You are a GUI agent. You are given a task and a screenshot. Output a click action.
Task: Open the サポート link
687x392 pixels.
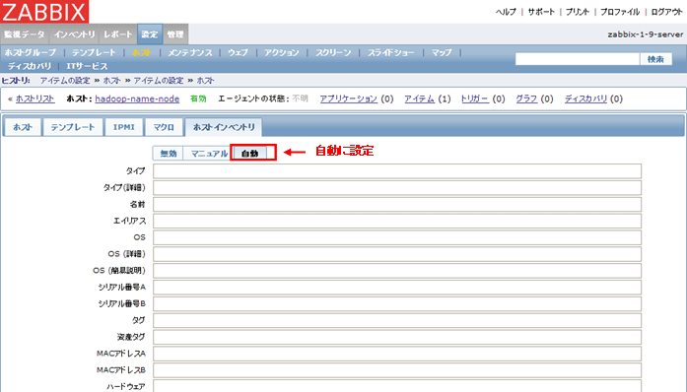[x=541, y=12]
